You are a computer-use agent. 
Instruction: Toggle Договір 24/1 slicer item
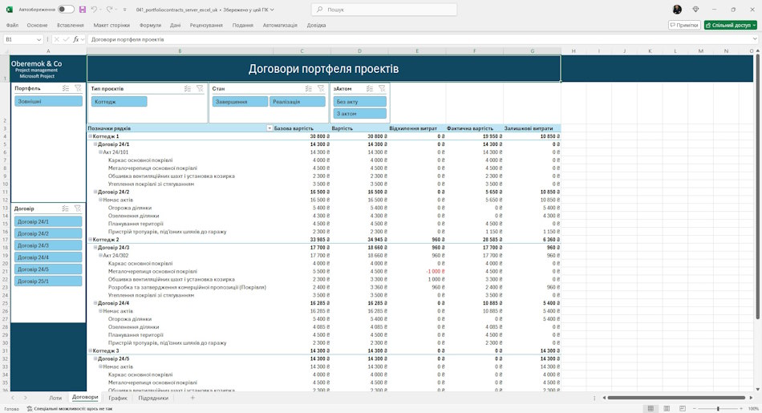coord(48,221)
